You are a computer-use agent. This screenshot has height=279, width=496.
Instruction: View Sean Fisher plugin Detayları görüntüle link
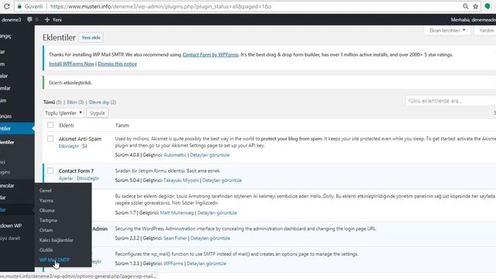pyautogui.click(x=210, y=238)
